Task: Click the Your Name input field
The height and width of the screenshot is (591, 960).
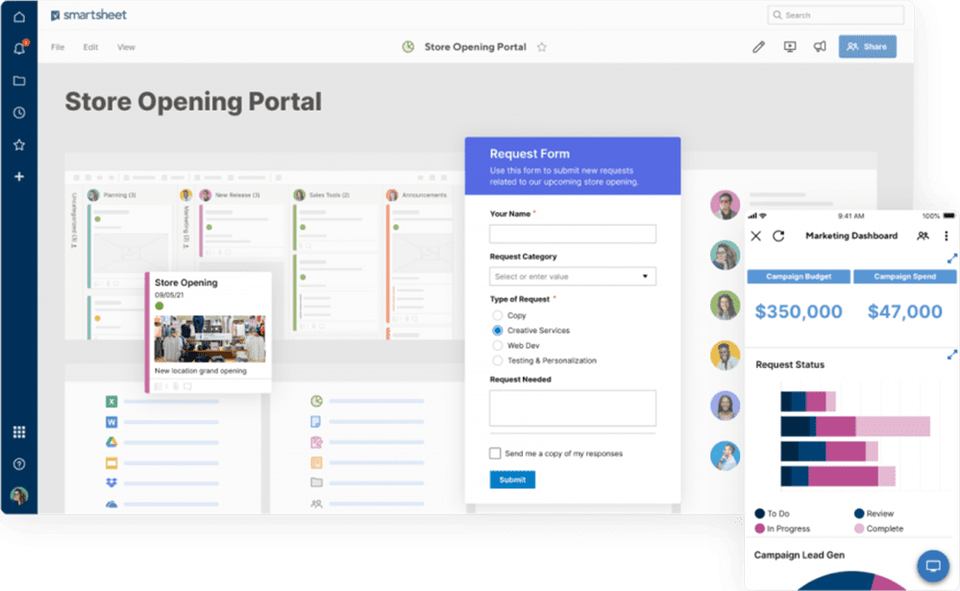Action: coord(573,234)
